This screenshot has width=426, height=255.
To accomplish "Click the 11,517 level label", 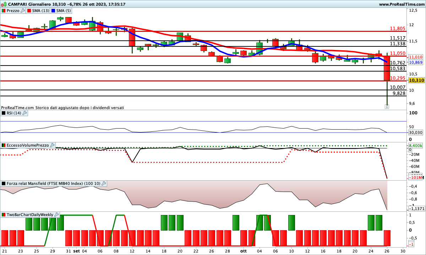I will 398,38.
